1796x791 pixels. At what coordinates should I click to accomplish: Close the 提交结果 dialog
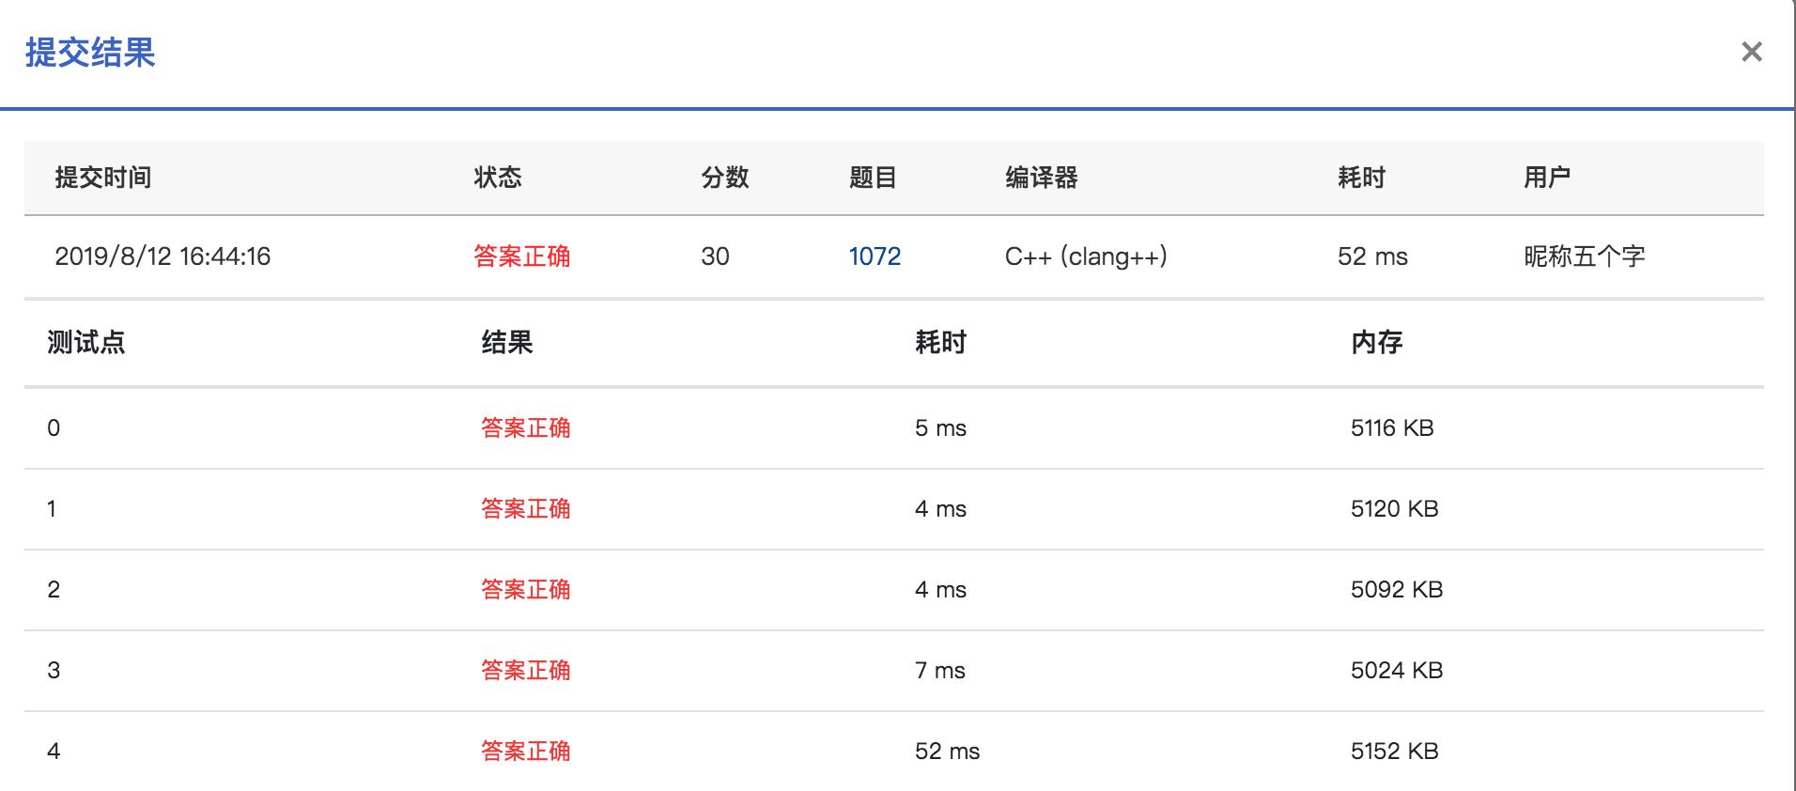coord(1751,52)
